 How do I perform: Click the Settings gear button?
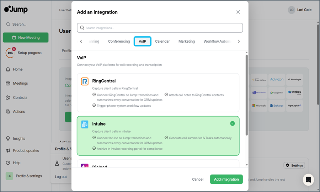[294, 165]
